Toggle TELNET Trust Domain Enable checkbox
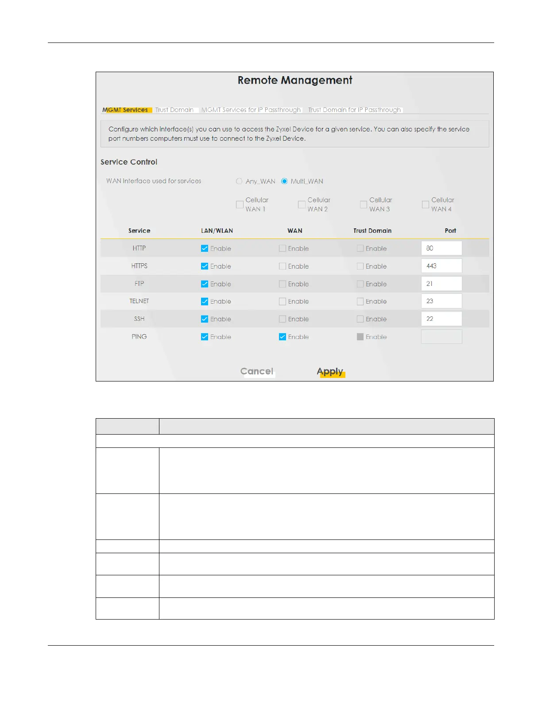 [x=360, y=301]
